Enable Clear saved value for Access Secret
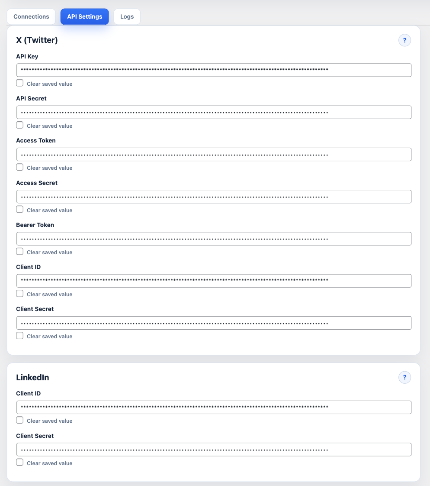The image size is (430, 486). coord(19,209)
